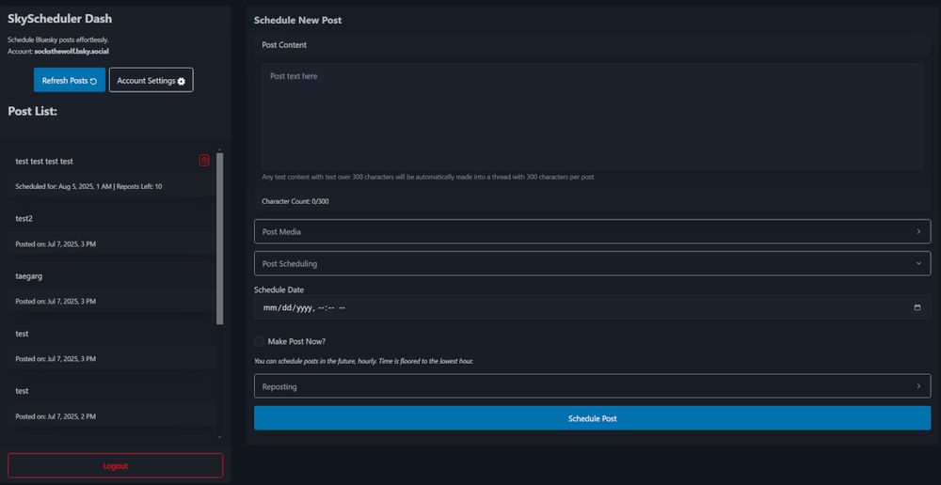Click the Schedule New Post heading

(297, 21)
